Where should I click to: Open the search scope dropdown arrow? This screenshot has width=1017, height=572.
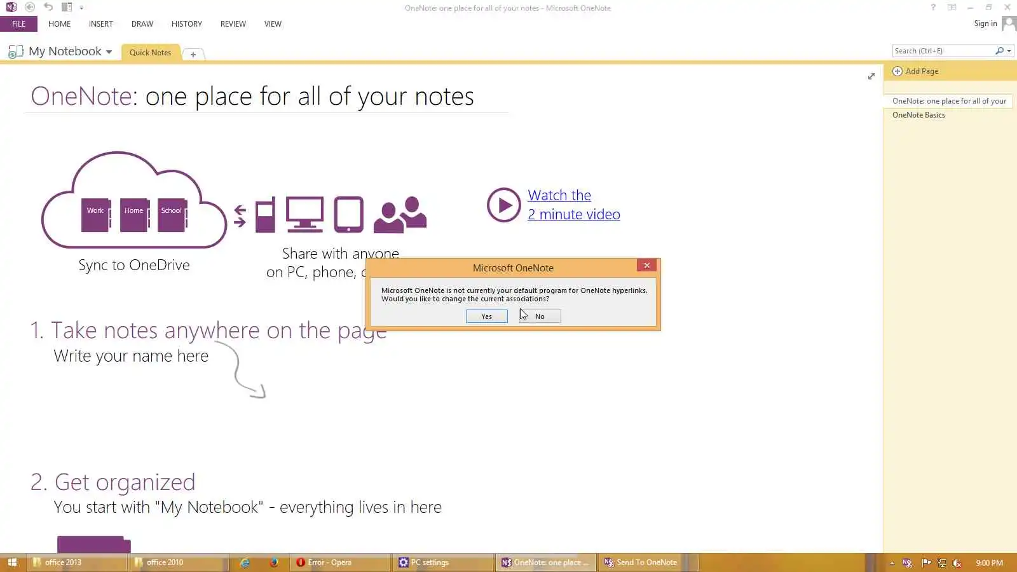(x=1009, y=51)
